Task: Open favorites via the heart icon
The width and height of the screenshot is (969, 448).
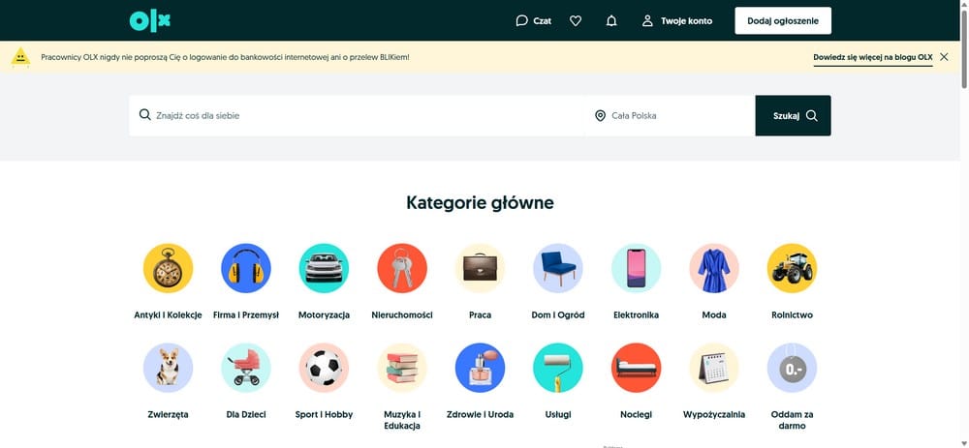Action: [x=576, y=21]
